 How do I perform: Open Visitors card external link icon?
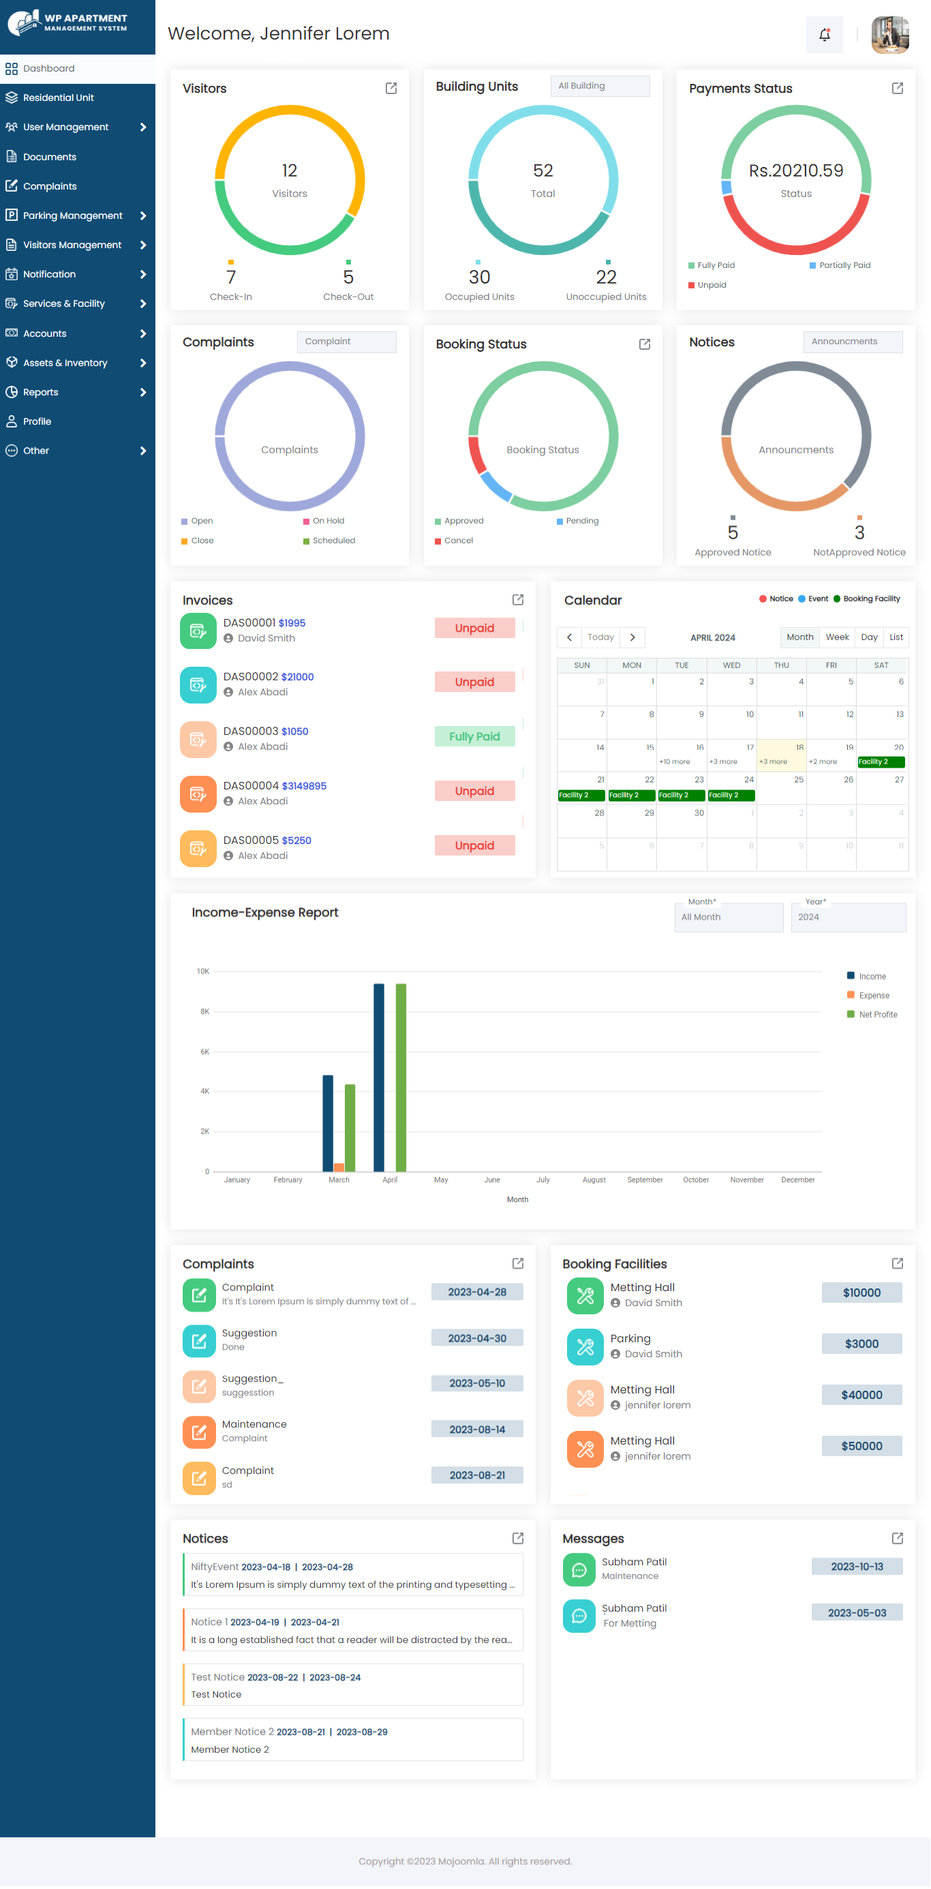(x=391, y=88)
